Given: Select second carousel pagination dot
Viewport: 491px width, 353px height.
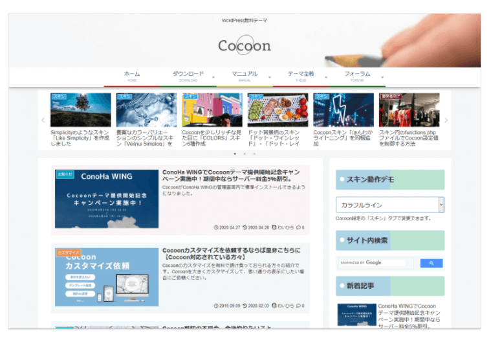Looking at the screenshot, I should 244,154.
